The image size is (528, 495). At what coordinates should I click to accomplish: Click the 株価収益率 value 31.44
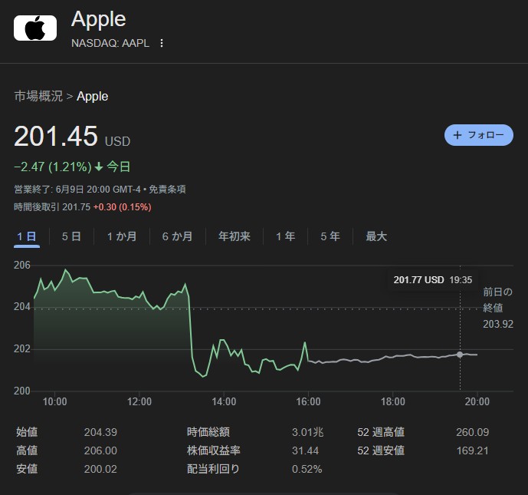(x=306, y=450)
